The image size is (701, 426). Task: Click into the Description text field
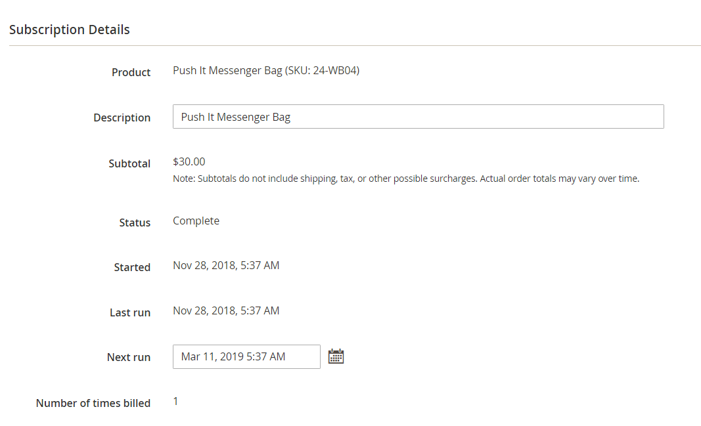point(418,117)
